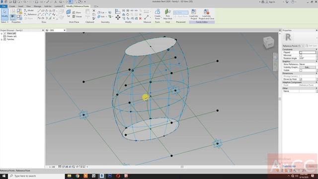
Task: Click the Sheets (all) tree item
Action: point(11,36)
